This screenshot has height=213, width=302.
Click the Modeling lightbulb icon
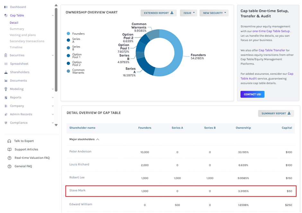pyautogui.click(x=6, y=89)
